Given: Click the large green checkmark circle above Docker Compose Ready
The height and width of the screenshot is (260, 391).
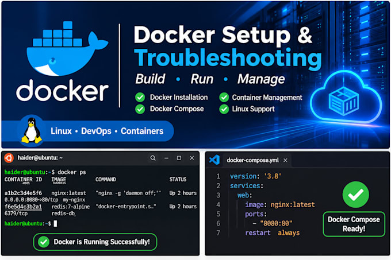Looking at the screenshot, I should pos(355,195).
